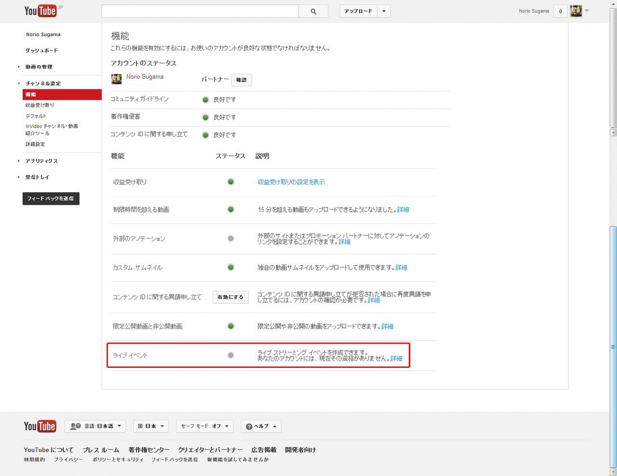Open 詳細 link for カスタム サムネイル

click(401, 267)
